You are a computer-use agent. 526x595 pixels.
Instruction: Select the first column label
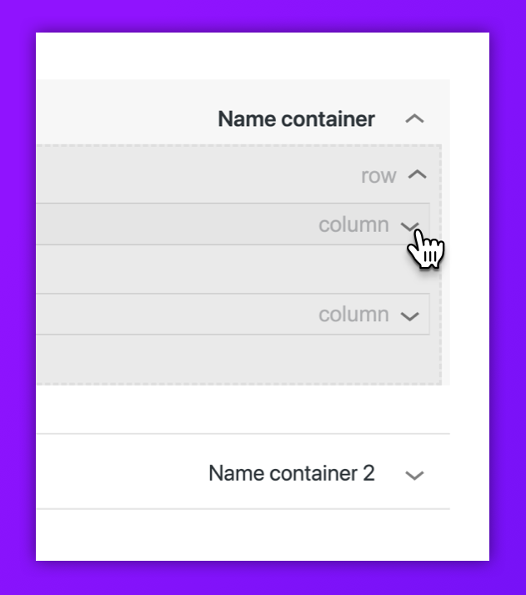tap(353, 224)
